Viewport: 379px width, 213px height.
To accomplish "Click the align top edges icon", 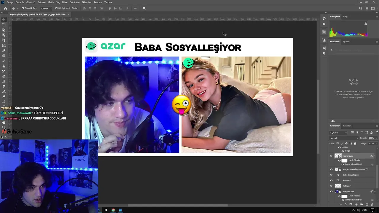I will 110,8.
